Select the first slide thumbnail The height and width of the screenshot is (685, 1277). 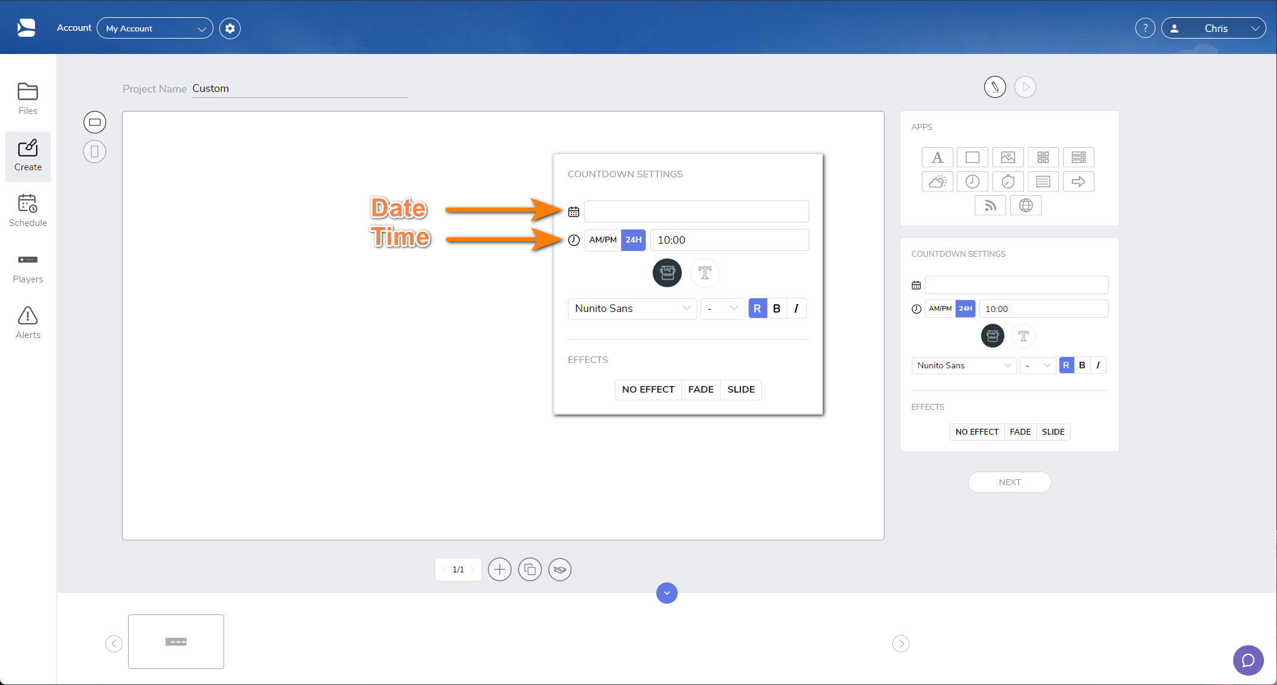click(176, 642)
